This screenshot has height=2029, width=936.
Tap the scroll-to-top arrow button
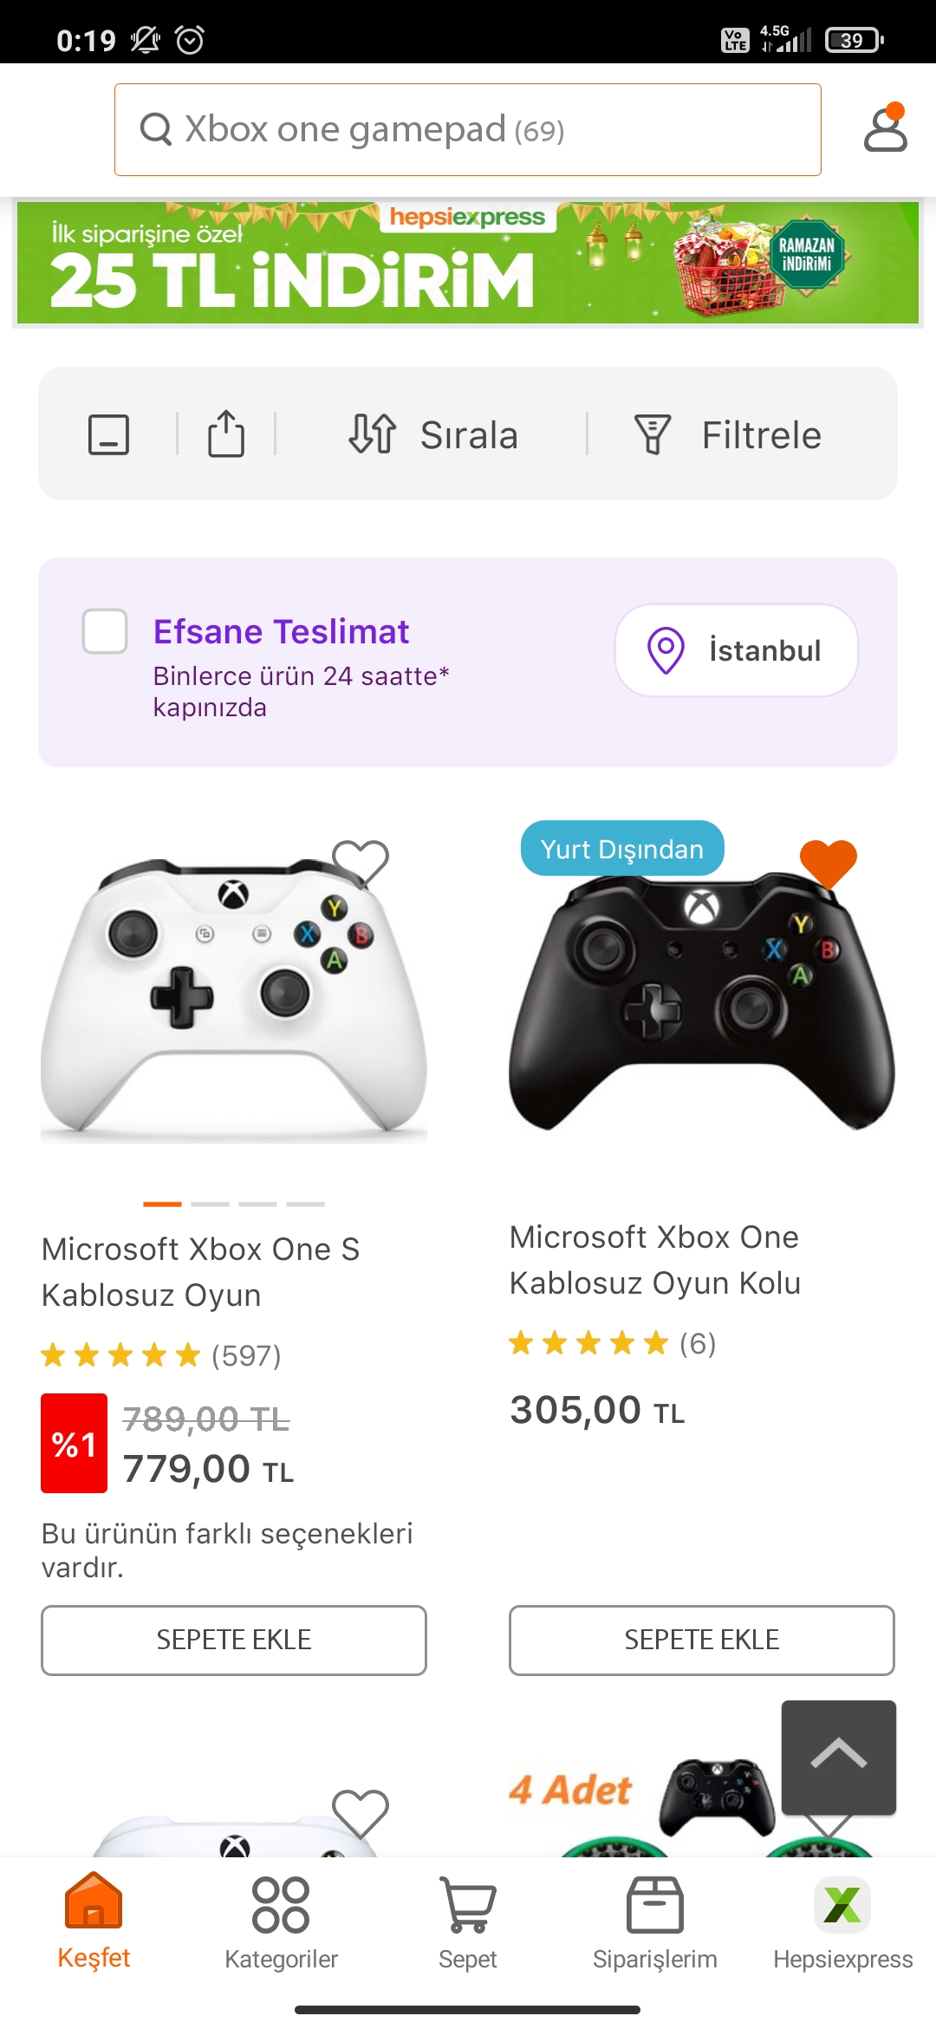[838, 1757]
